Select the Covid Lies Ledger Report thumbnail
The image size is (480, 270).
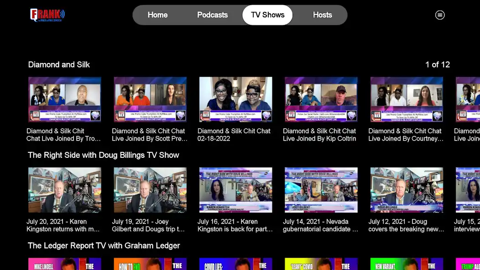235,264
